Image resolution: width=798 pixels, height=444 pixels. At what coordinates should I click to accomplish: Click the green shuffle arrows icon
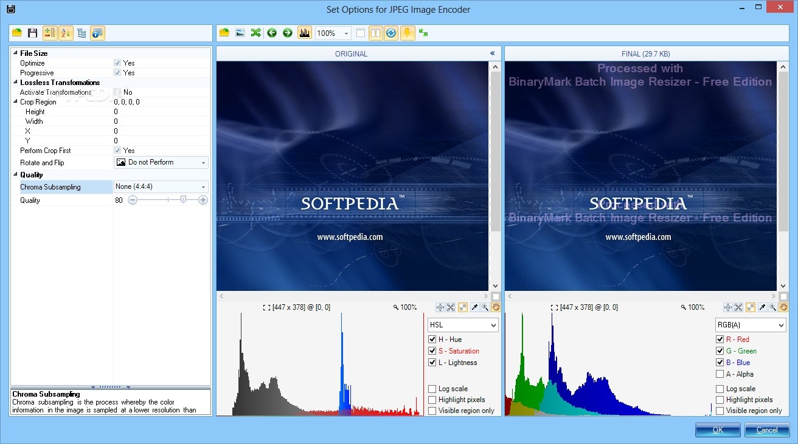[x=256, y=33]
